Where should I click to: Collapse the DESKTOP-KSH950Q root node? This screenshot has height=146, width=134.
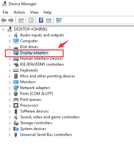[x=4, y=29]
